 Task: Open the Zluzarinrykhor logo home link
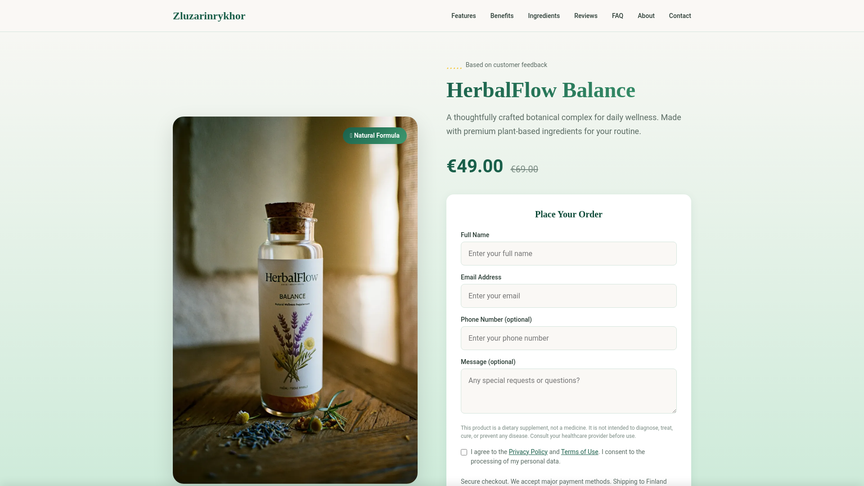click(x=209, y=16)
